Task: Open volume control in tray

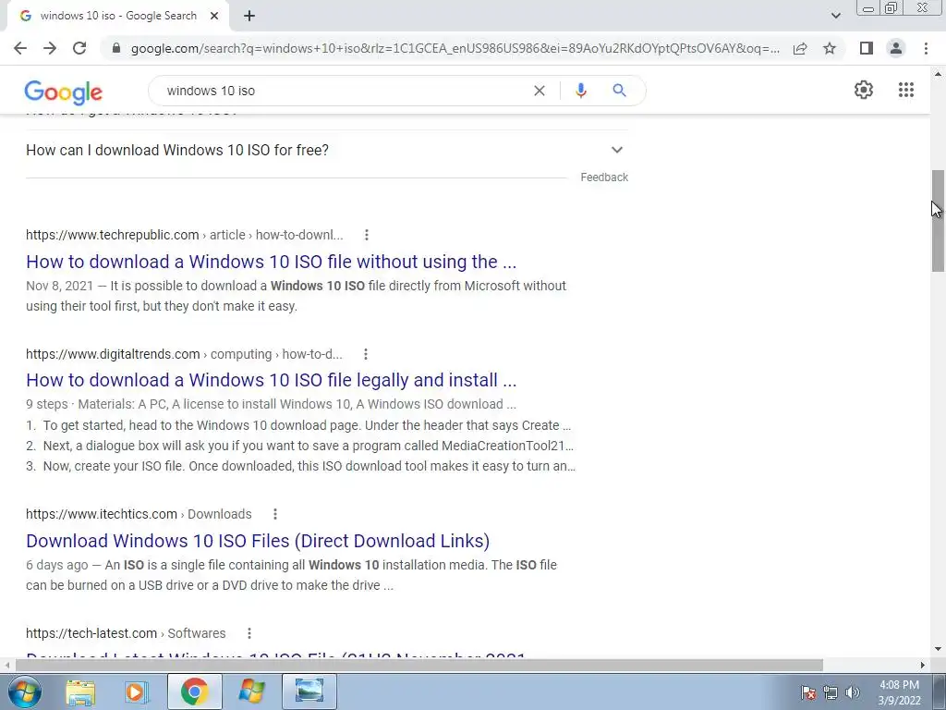Action: click(853, 692)
